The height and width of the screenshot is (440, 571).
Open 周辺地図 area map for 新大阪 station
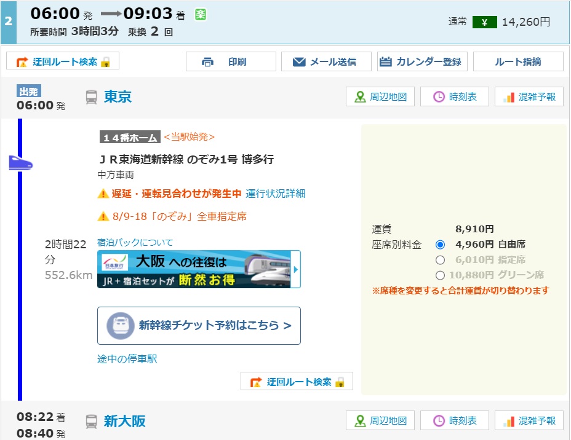(x=380, y=421)
